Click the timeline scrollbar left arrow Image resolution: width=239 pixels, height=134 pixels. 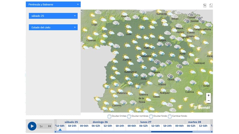(55, 132)
